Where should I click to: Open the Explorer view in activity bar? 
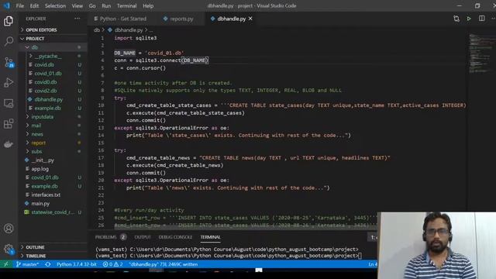coord(9,21)
